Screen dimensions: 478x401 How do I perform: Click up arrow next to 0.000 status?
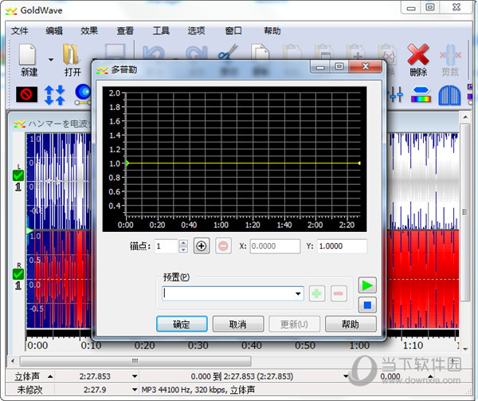coord(430,376)
